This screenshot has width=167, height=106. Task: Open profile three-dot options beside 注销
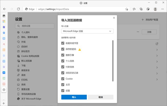pos(138,32)
